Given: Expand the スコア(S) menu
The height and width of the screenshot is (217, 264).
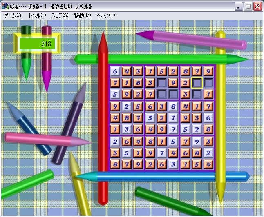Looking at the screenshot, I should pyautogui.click(x=60, y=15).
